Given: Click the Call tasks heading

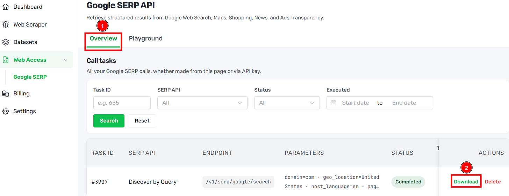Looking at the screenshot, I should 101,60.
